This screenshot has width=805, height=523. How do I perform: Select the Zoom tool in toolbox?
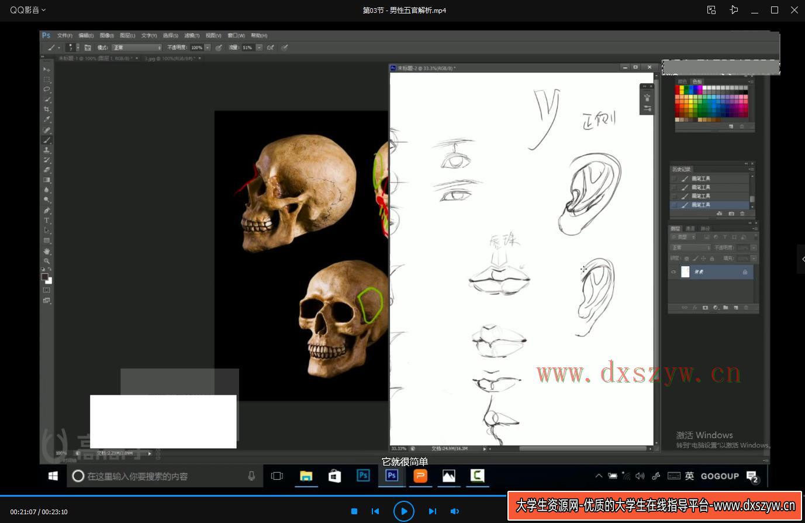tap(47, 261)
